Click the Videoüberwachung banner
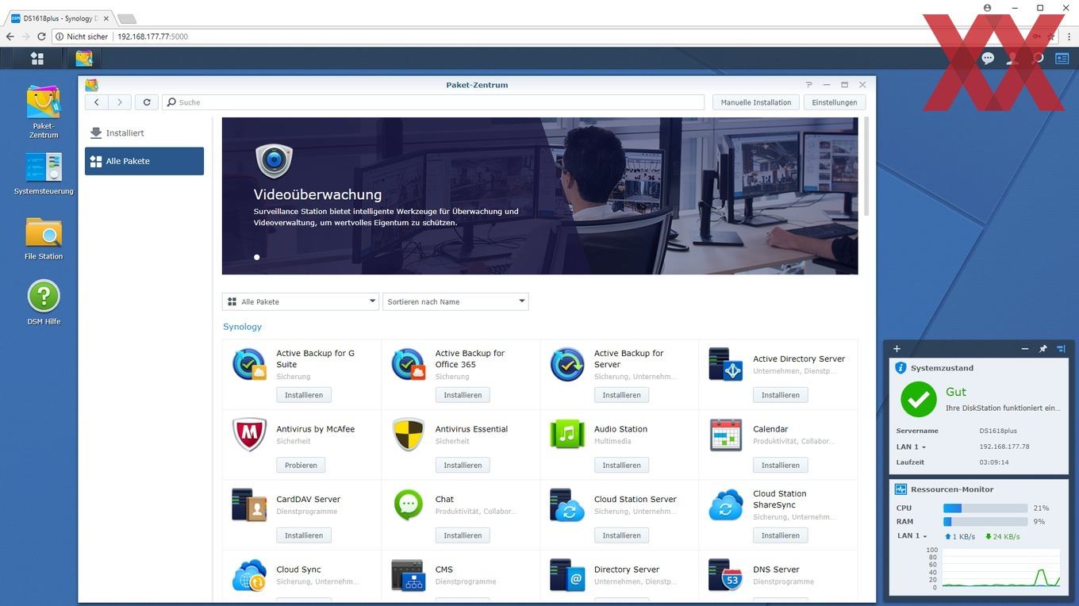 [x=539, y=196]
